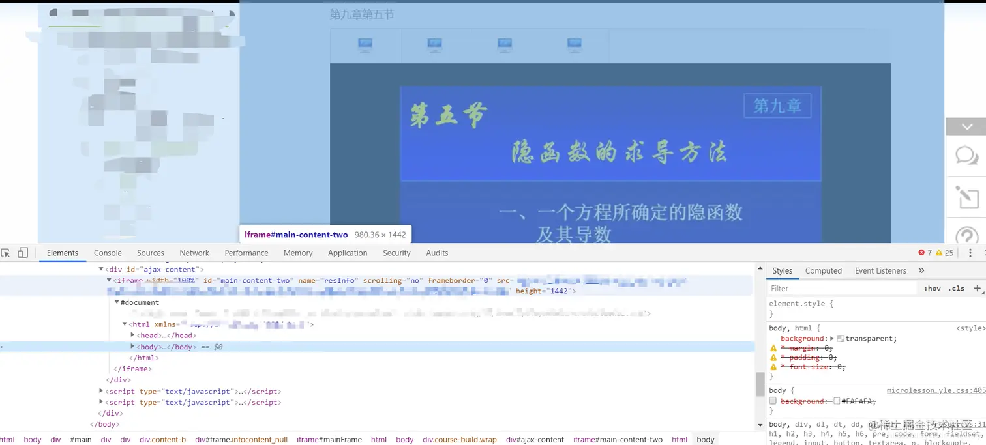Click a warning triangle beside margin: 0
Image resolution: width=986 pixels, height=445 pixels.
tap(773, 347)
